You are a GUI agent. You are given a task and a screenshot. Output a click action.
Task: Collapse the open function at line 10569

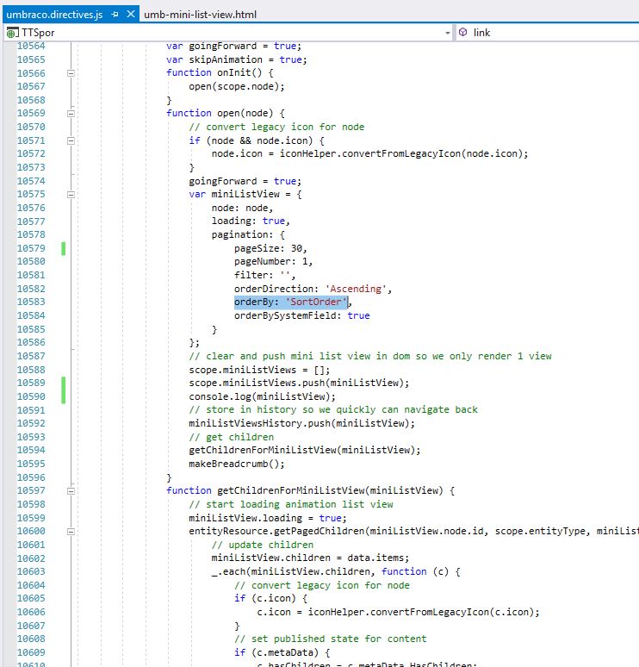tap(71, 114)
